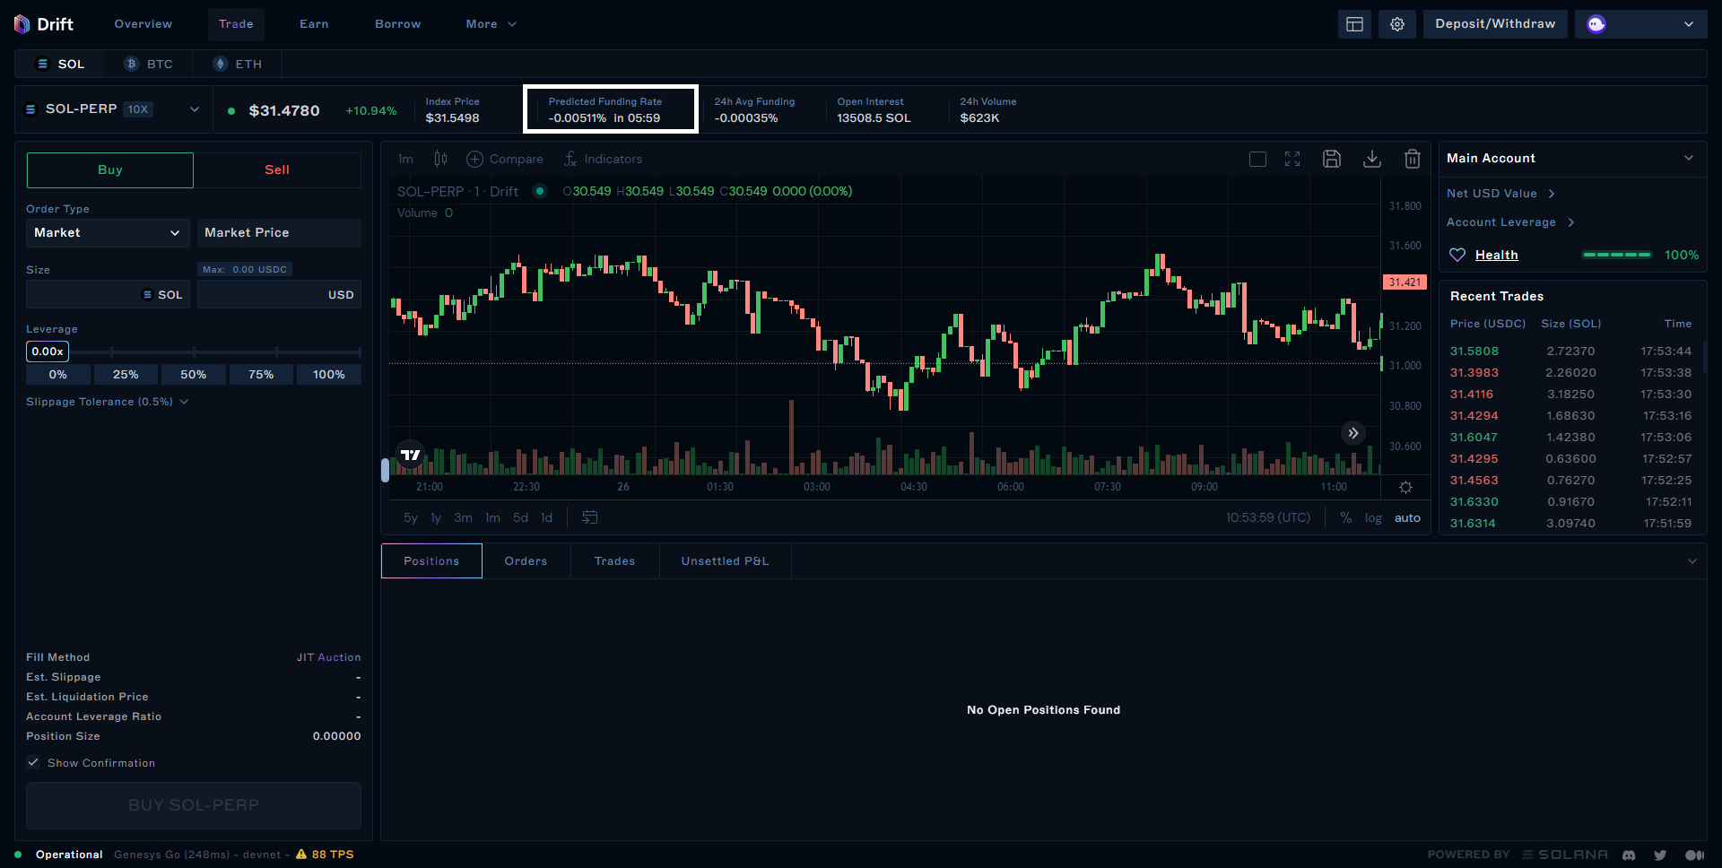Image resolution: width=1722 pixels, height=868 pixels.
Task: Switch to the BTC market tab
Action: (148, 64)
